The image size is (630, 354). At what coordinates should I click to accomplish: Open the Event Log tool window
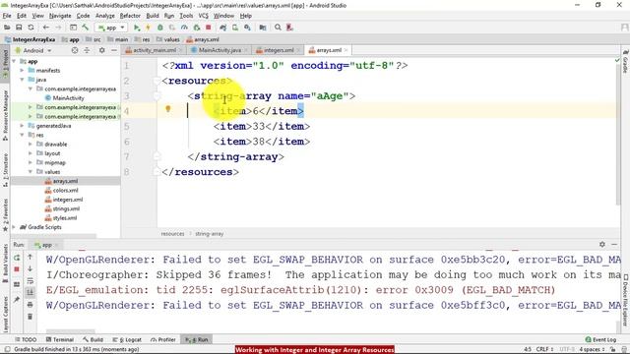click(600, 339)
